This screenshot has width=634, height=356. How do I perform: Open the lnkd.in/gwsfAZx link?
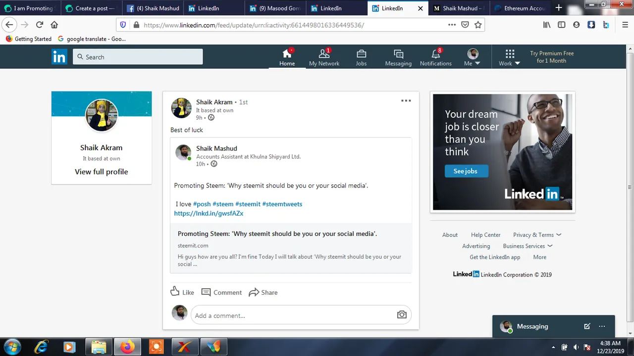click(209, 214)
